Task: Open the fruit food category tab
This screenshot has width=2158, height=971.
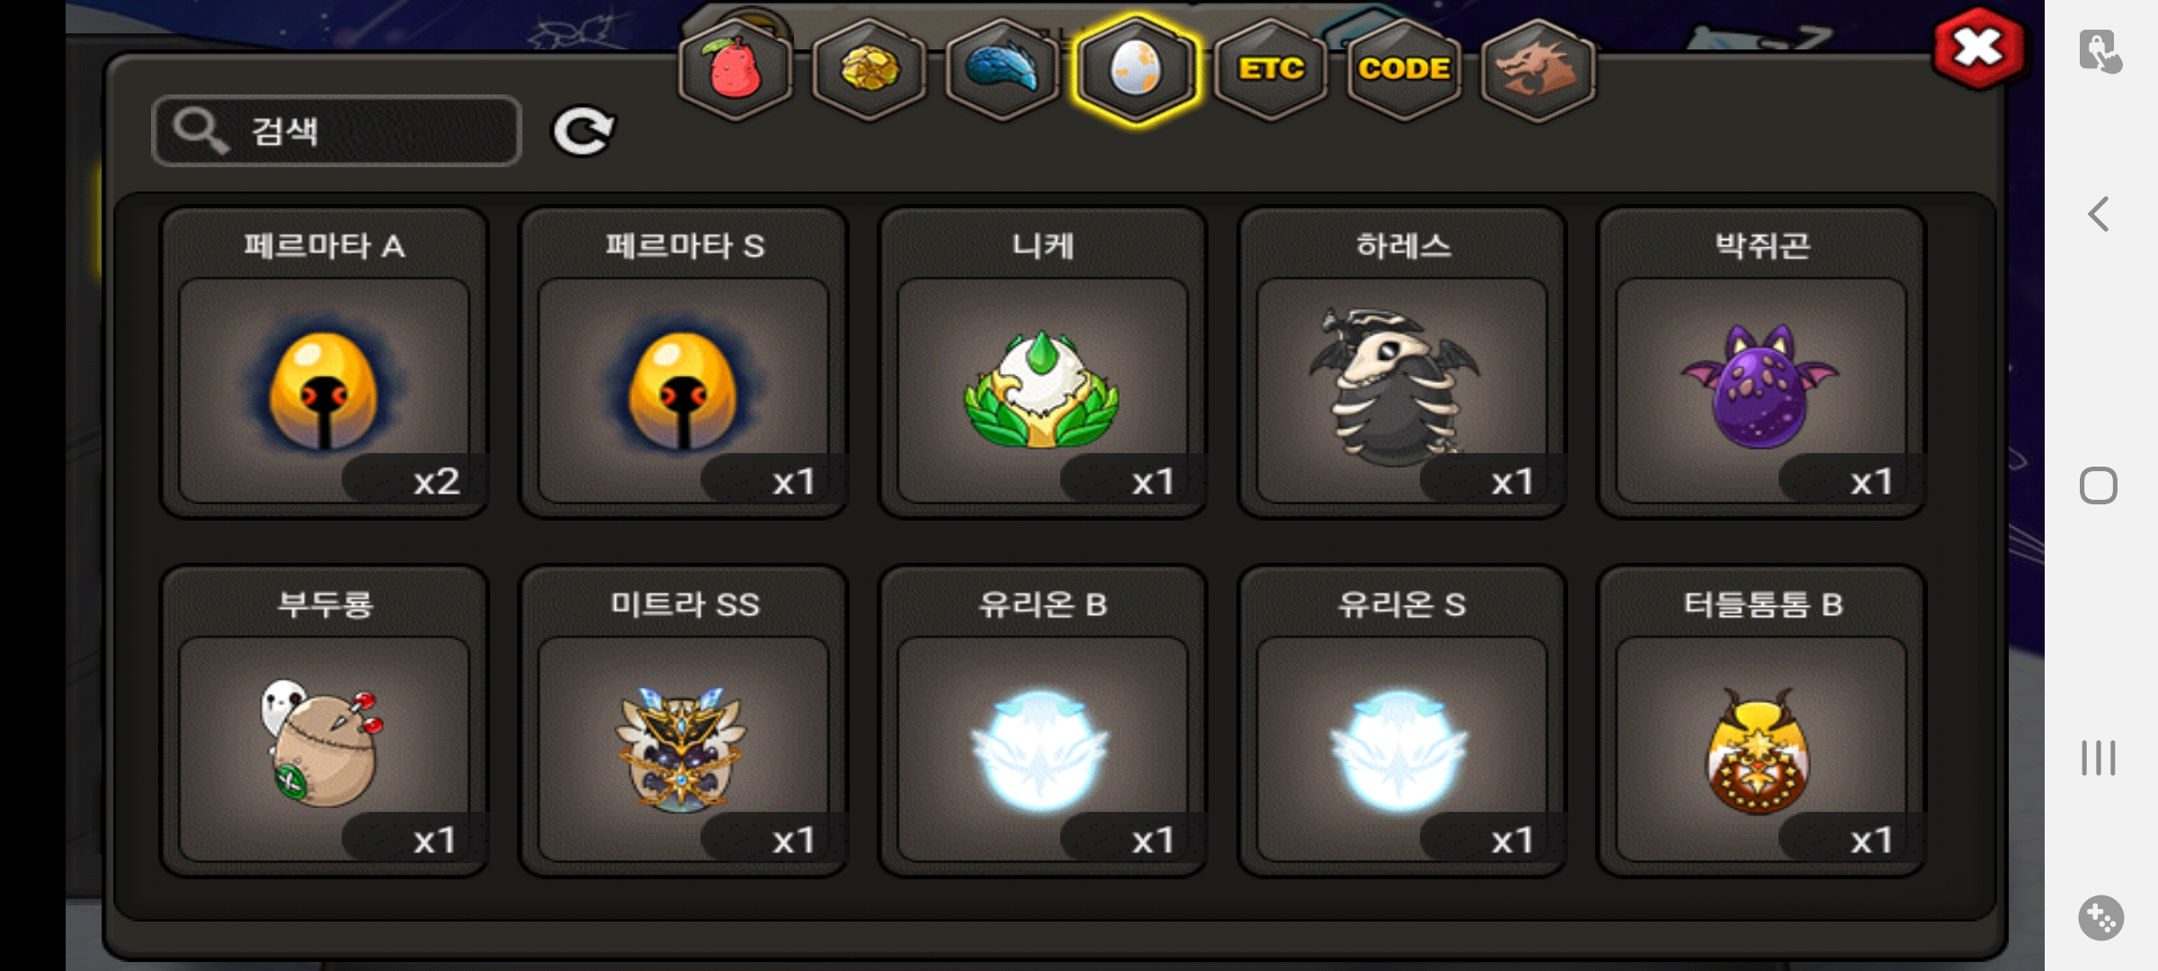Action: coord(736,70)
